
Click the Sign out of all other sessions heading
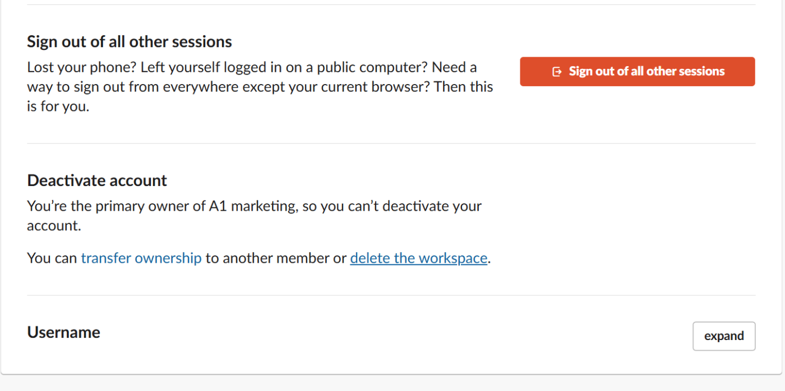coord(129,41)
